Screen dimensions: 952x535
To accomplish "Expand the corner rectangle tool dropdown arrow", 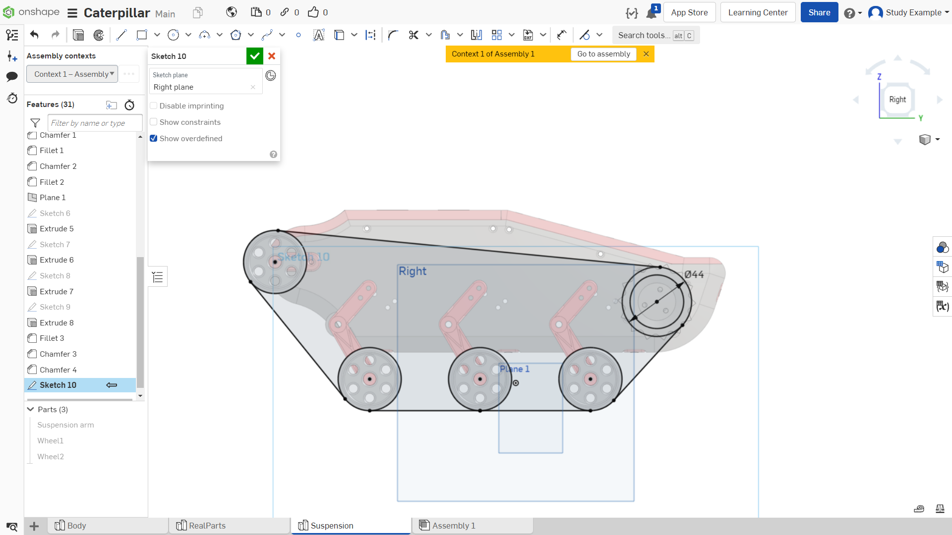I will (157, 35).
